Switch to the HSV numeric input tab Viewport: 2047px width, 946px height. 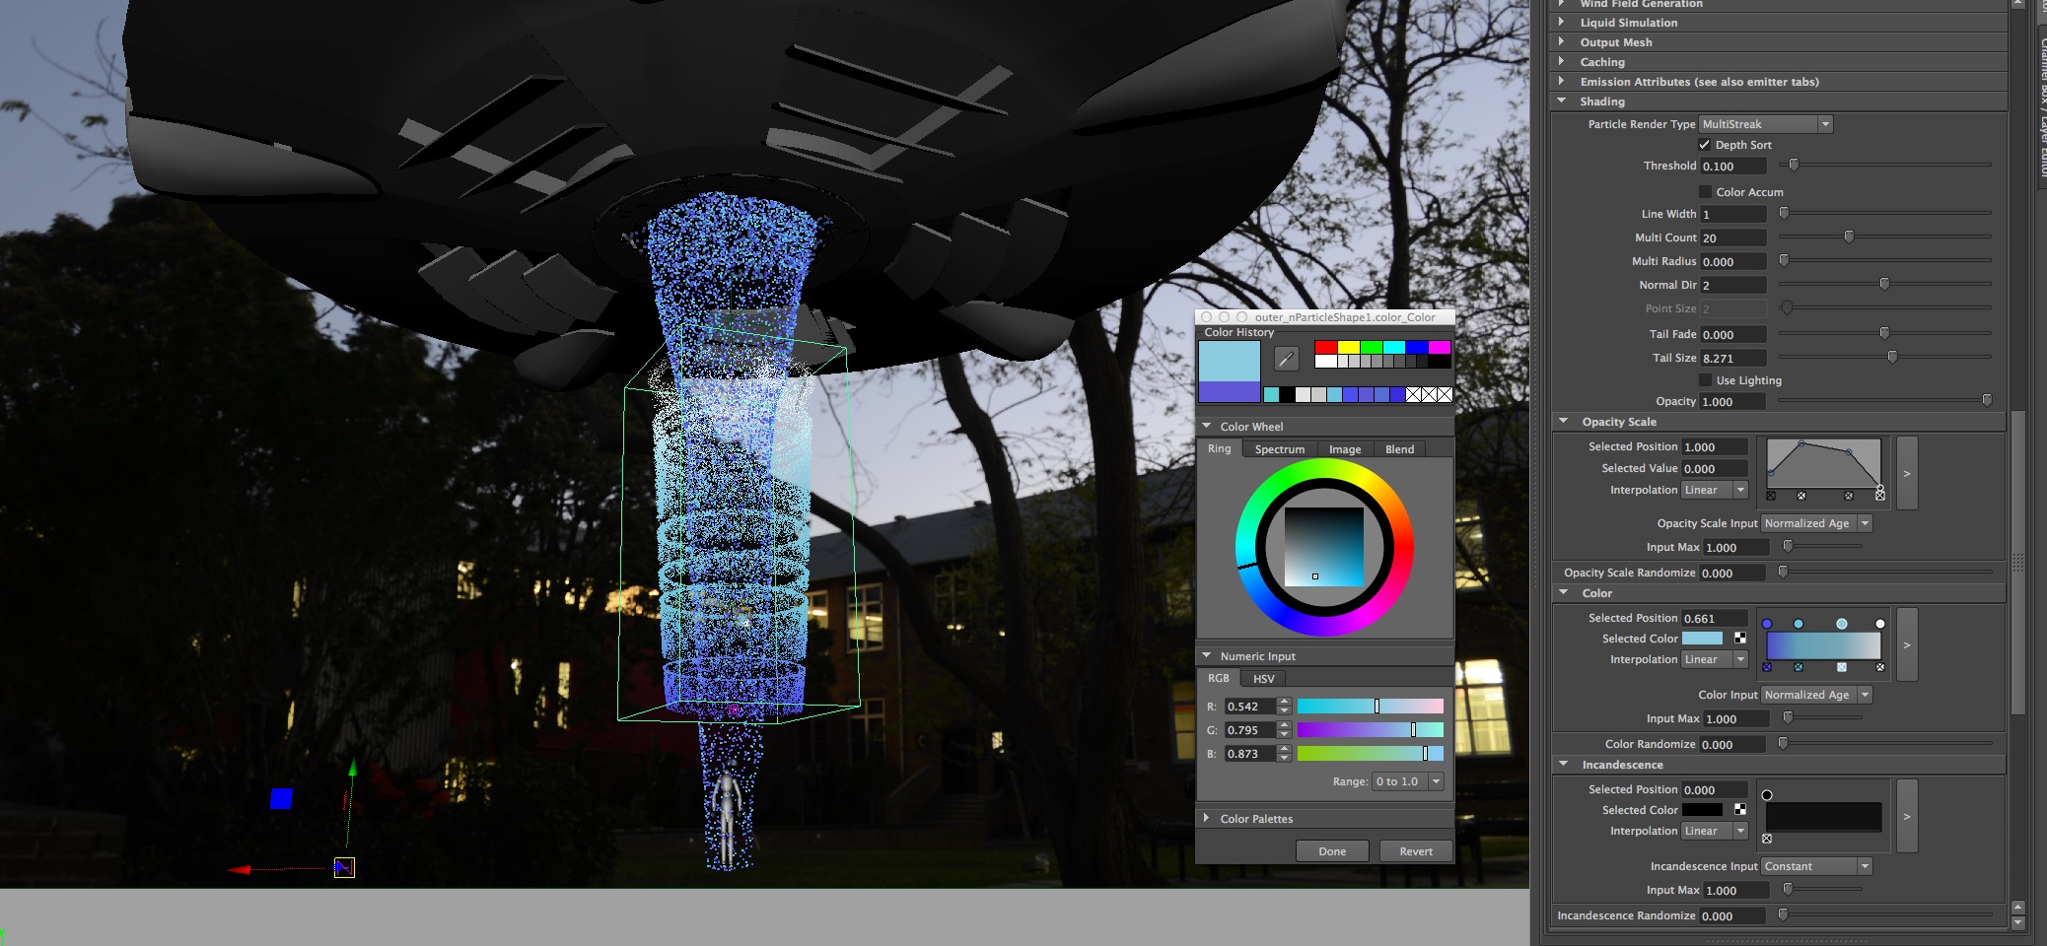point(1263,679)
